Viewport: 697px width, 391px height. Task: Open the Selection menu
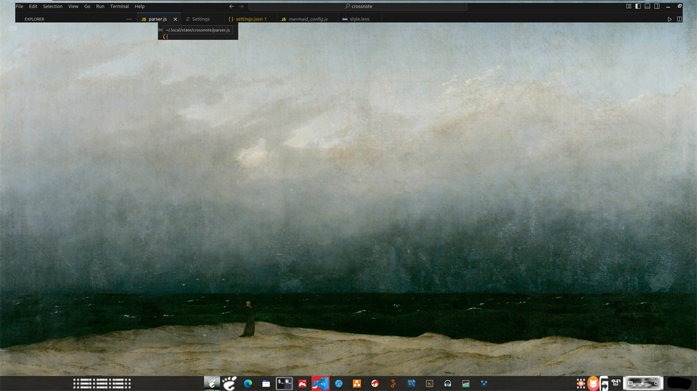pyautogui.click(x=53, y=6)
